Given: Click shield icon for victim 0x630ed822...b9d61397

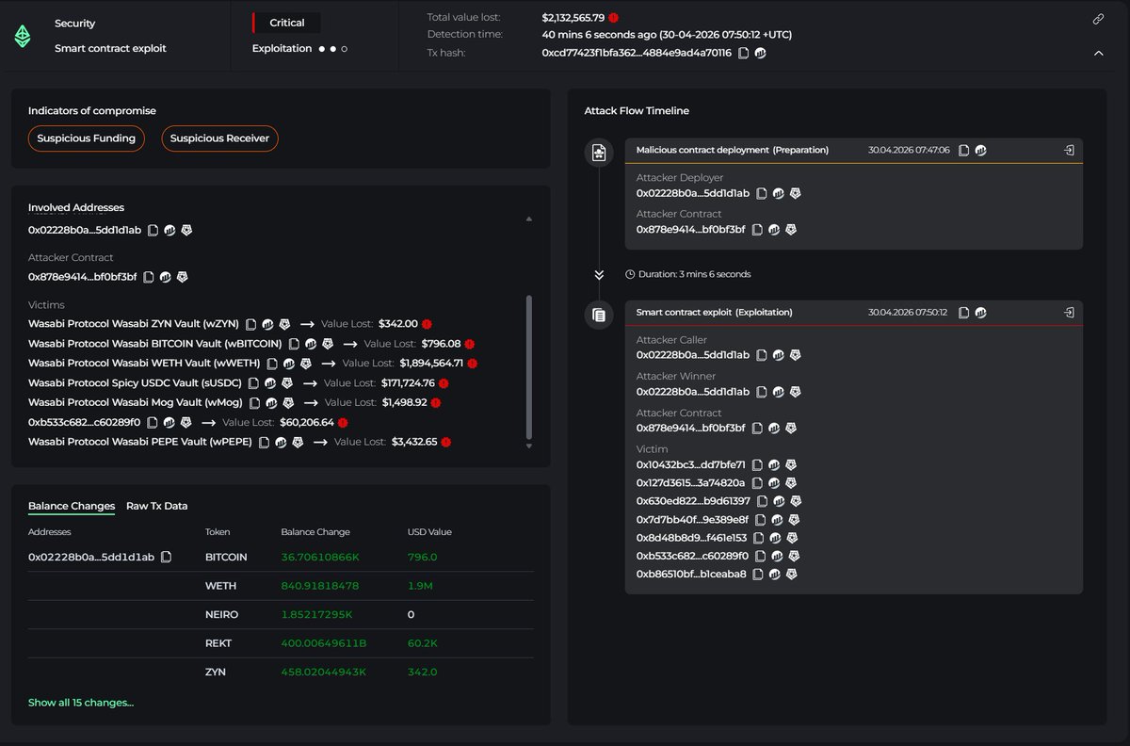Looking at the screenshot, I should click(x=797, y=501).
